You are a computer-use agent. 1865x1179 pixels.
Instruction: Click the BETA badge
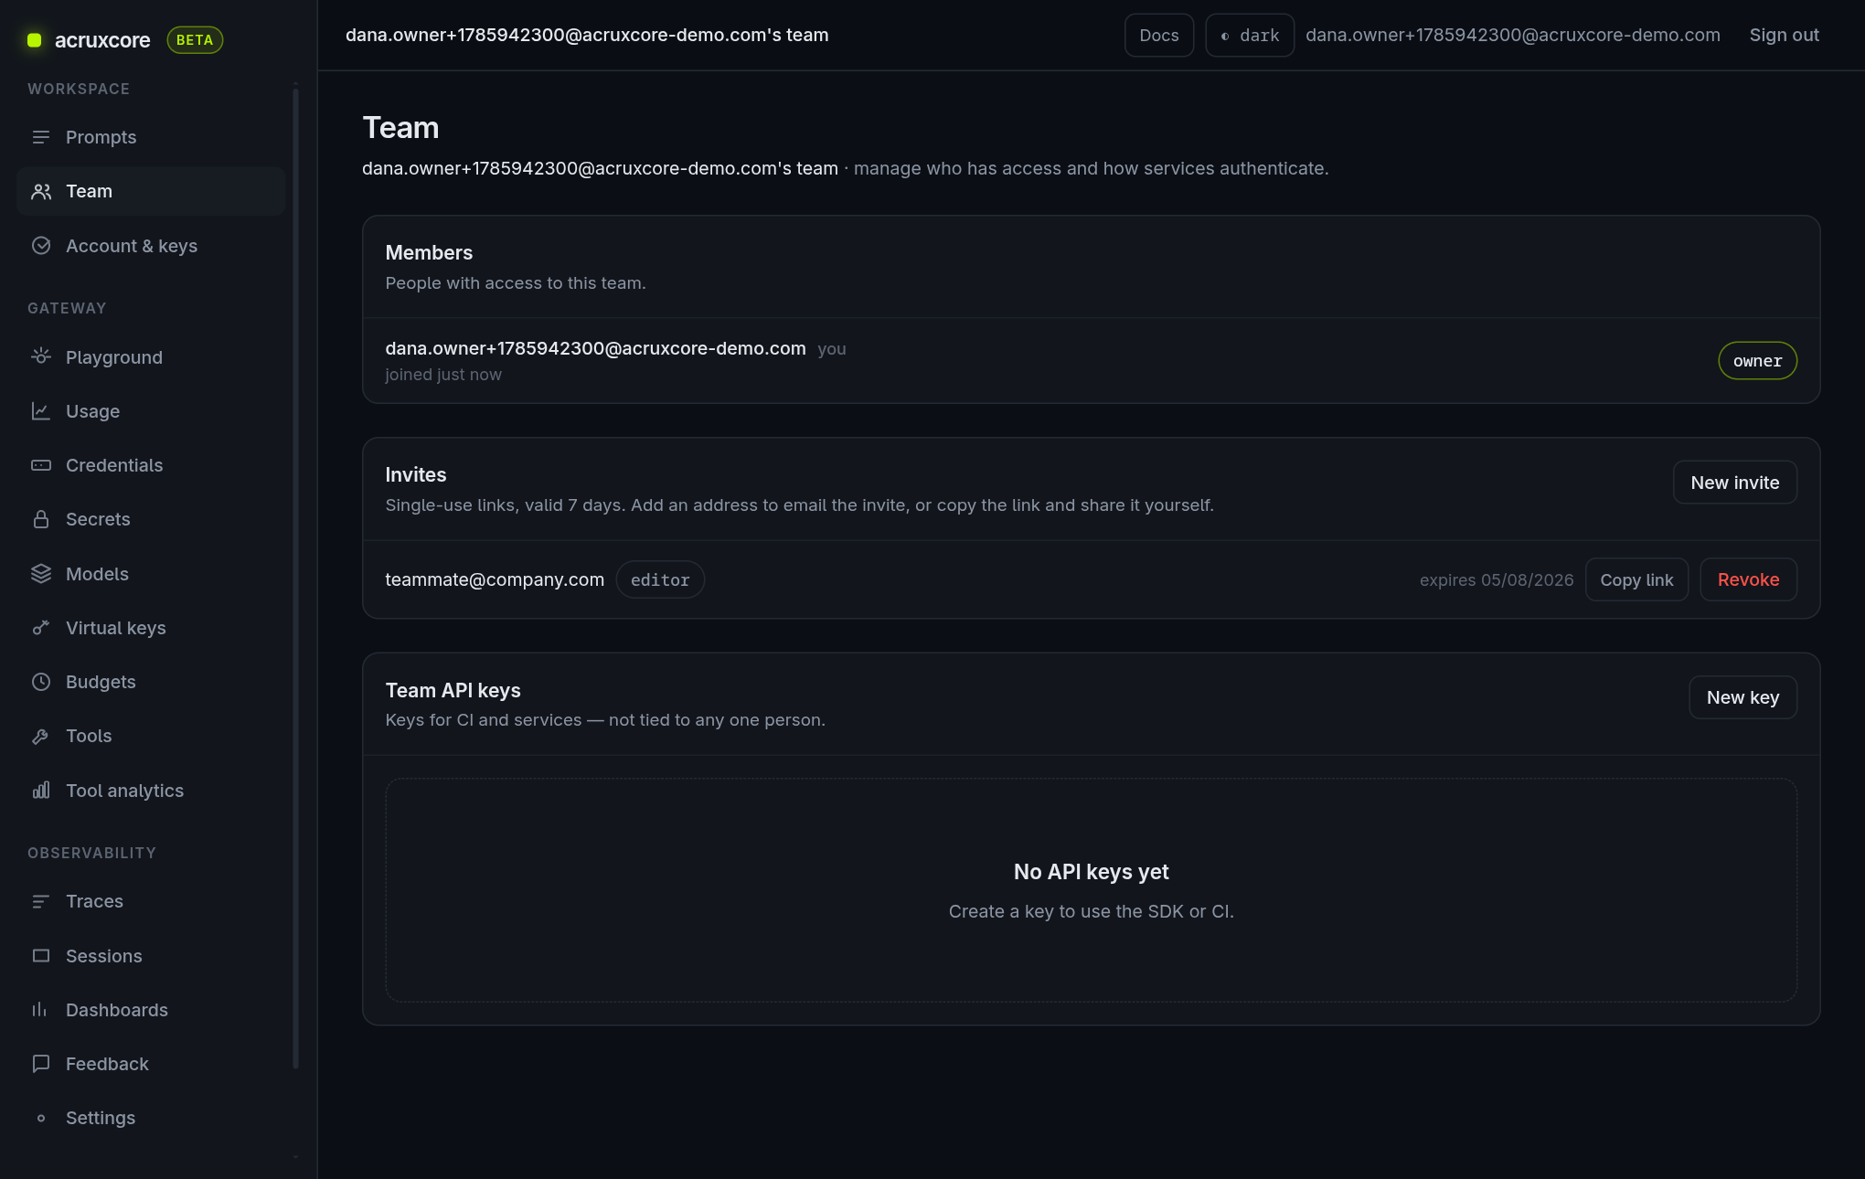tap(195, 40)
